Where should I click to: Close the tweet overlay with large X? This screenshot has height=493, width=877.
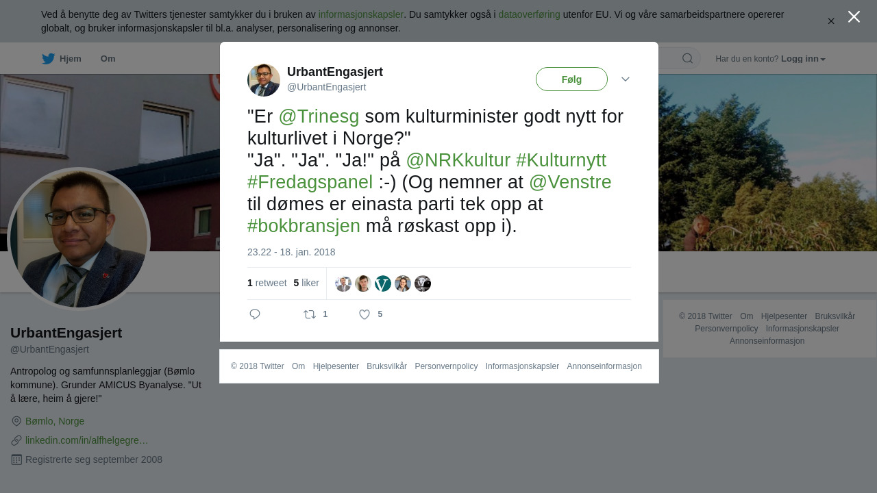pyautogui.click(x=854, y=16)
